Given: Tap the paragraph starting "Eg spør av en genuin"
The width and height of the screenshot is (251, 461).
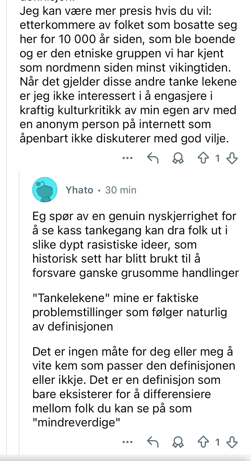Looking at the screenshot, I should 135,244.
